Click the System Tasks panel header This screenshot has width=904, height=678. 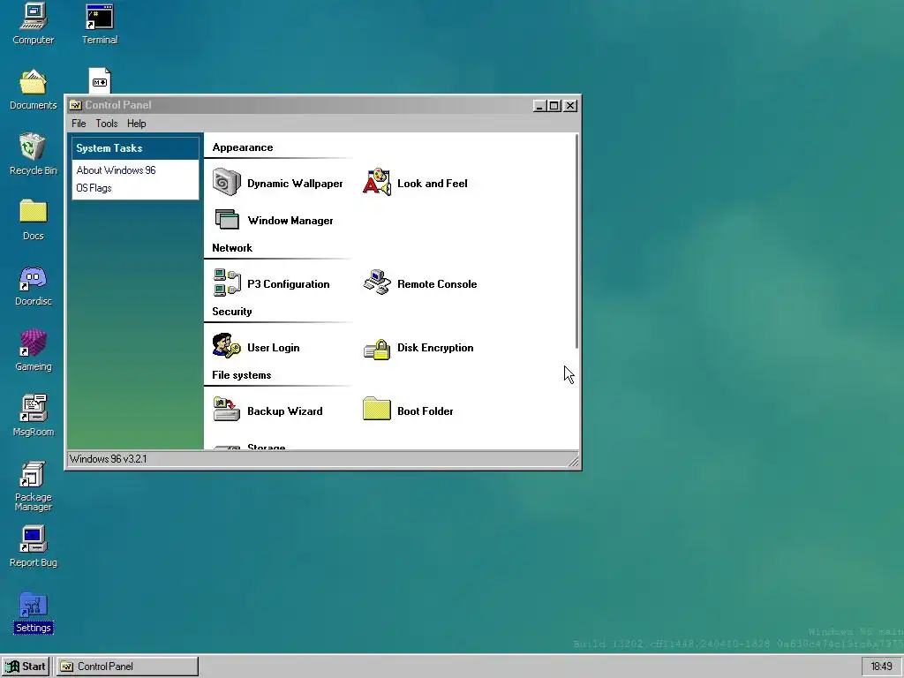tap(135, 148)
